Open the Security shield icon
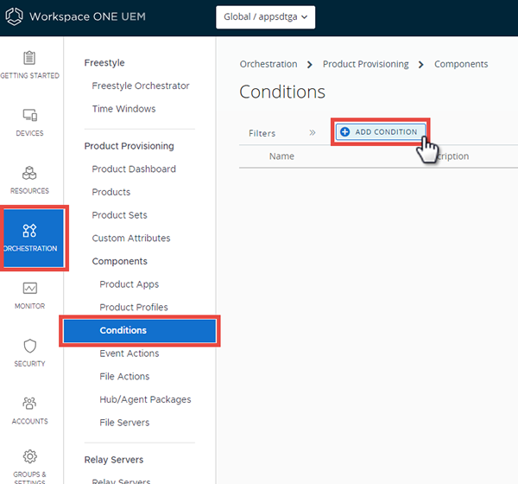Image resolution: width=518 pixels, height=484 pixels. (x=29, y=346)
